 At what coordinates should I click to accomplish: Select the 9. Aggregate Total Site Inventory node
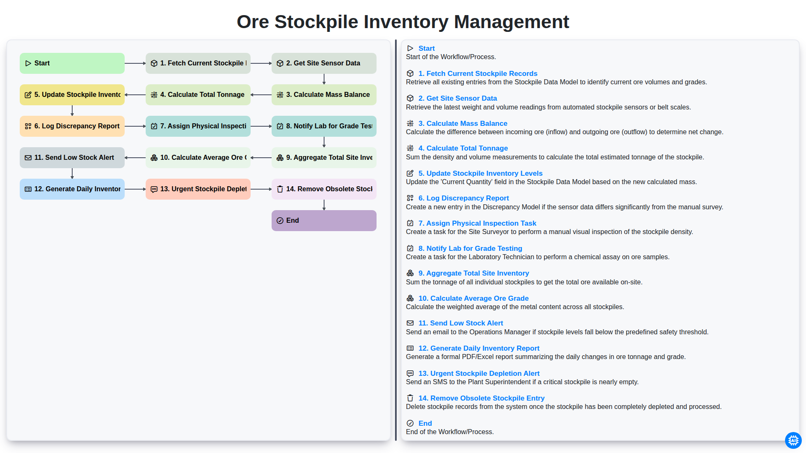click(x=324, y=158)
